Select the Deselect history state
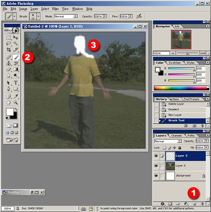Image resolution: width=211 pixels, height=212 pixels. 173,109
